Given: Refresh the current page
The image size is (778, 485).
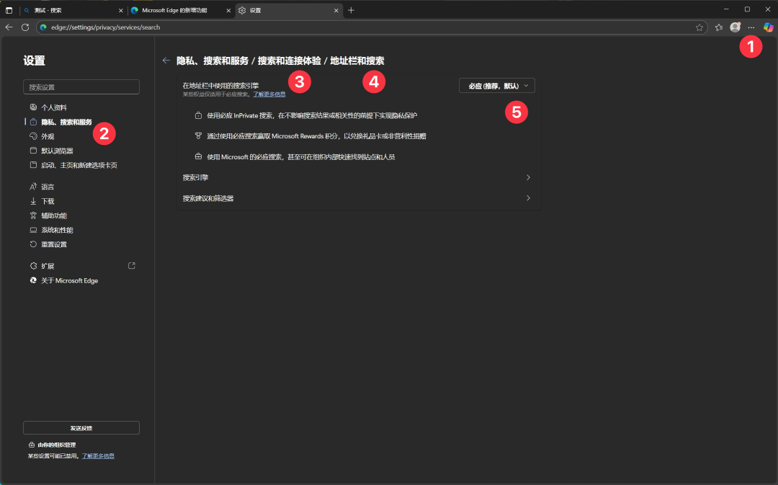Looking at the screenshot, I should (x=25, y=27).
